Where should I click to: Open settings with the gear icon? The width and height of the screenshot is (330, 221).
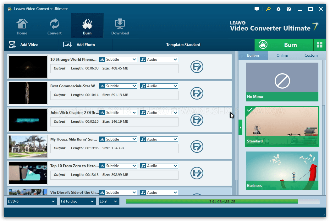click(278, 9)
